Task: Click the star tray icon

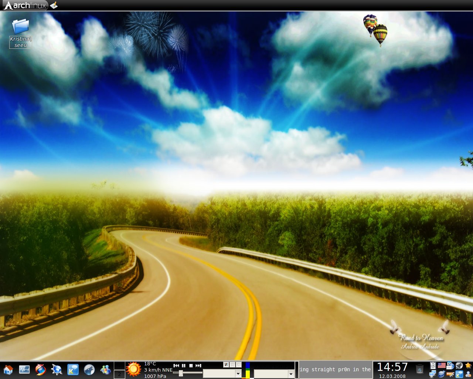Action: pyautogui.click(x=468, y=366)
